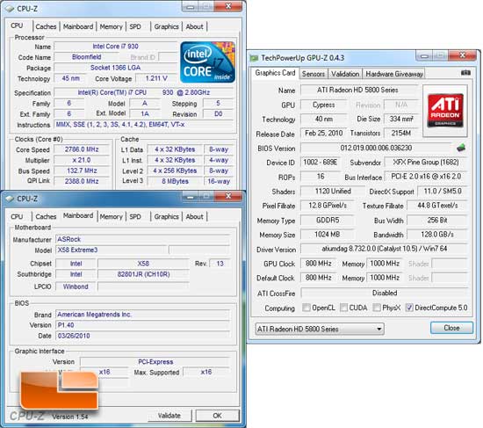Switch to Mainboard tab in top CPU-Z window

(78, 26)
